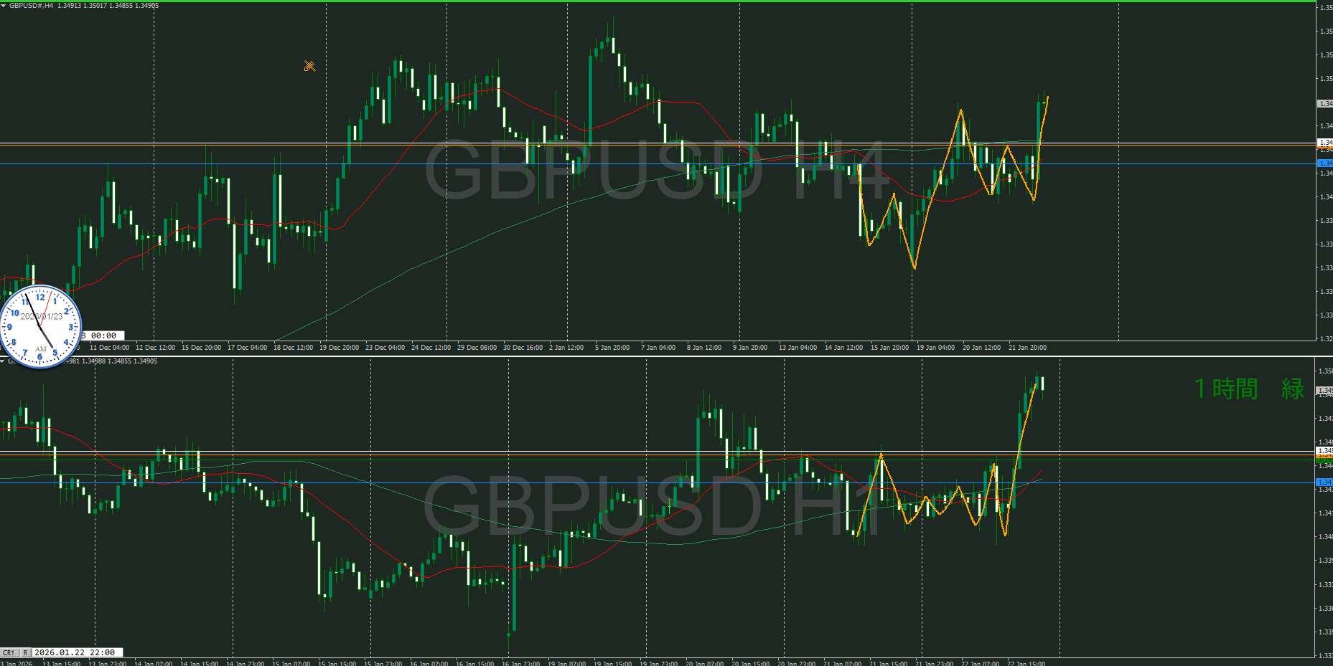Screen dimensions: 1333x666
Task: Expand the GBPUSD#,H4 chart title arrow
Action: pyautogui.click(x=4, y=6)
